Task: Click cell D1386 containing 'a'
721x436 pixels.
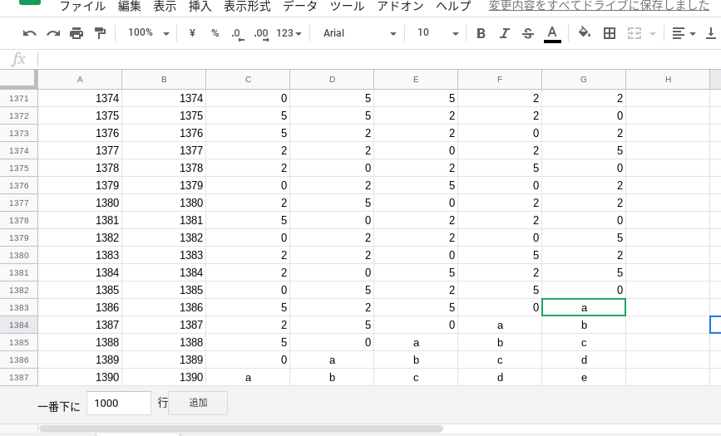Action: click(x=332, y=360)
